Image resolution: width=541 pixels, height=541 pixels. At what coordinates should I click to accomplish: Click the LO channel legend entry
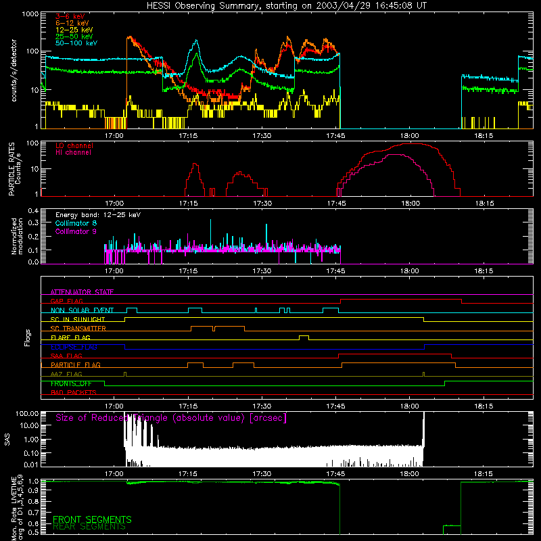point(74,145)
